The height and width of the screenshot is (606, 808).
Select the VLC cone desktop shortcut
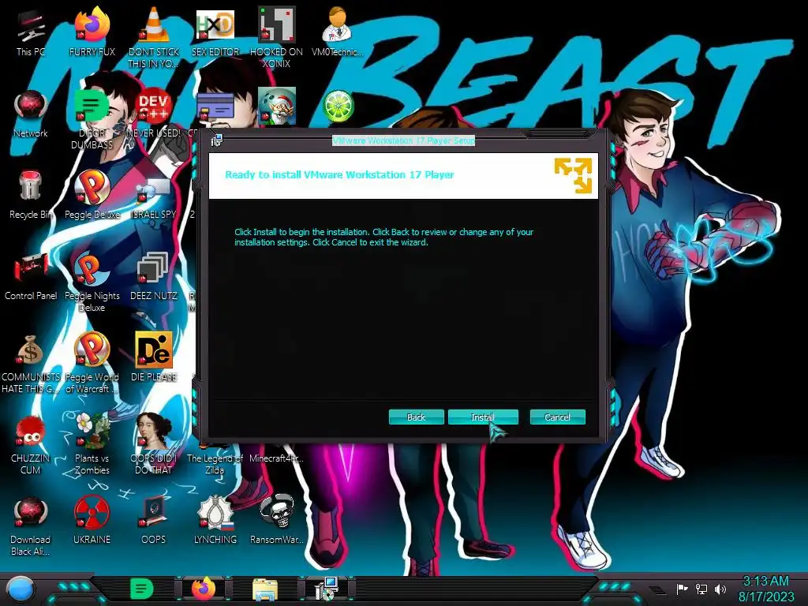[x=154, y=37]
